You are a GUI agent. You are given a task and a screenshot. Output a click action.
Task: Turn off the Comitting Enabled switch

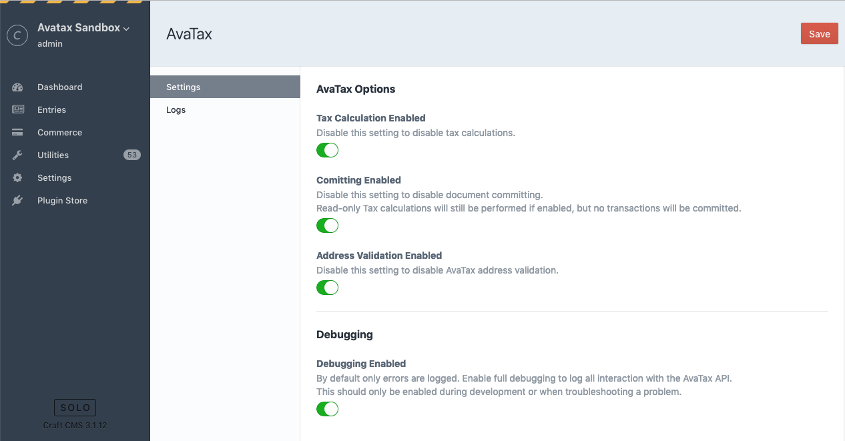pyautogui.click(x=327, y=226)
